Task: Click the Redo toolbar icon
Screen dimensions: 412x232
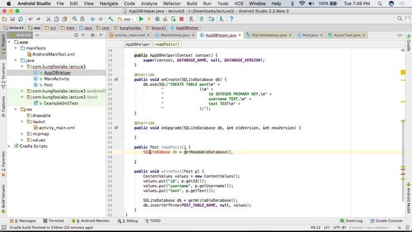Action: point(39,19)
